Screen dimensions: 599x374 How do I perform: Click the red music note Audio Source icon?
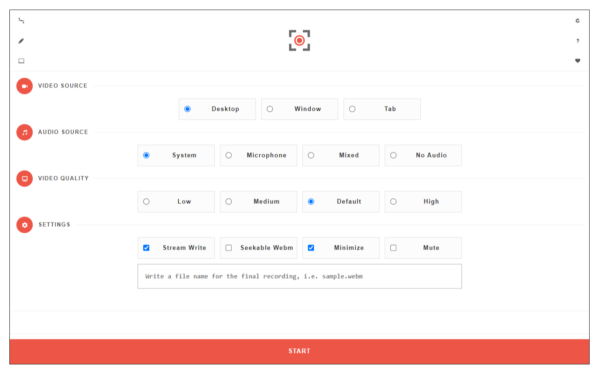[x=25, y=132]
